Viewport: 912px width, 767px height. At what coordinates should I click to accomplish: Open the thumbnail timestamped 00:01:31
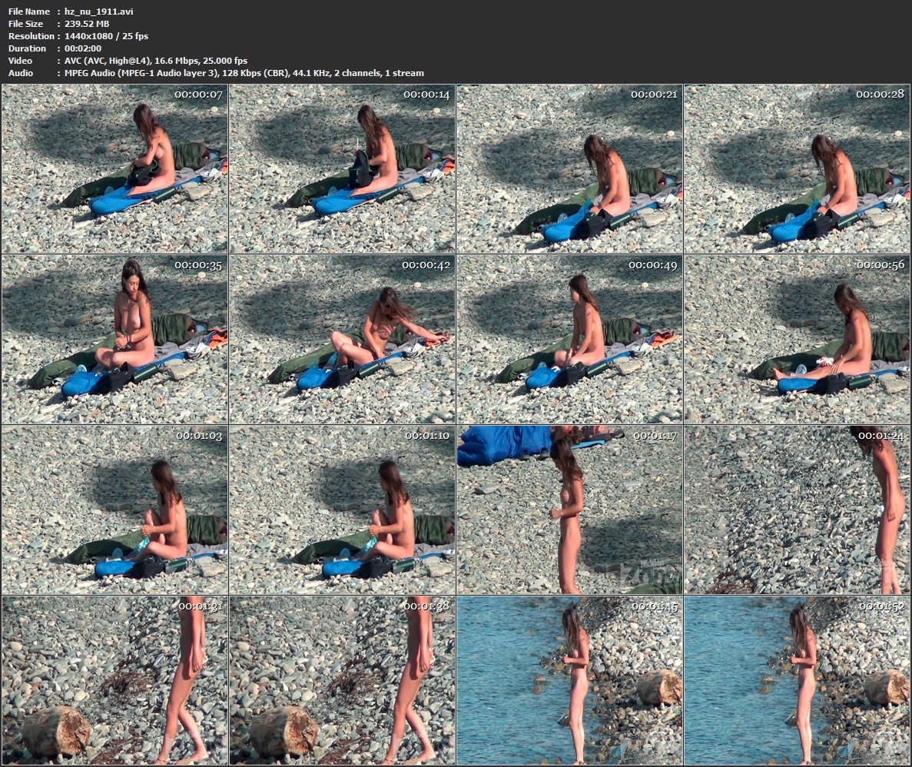(x=114, y=680)
